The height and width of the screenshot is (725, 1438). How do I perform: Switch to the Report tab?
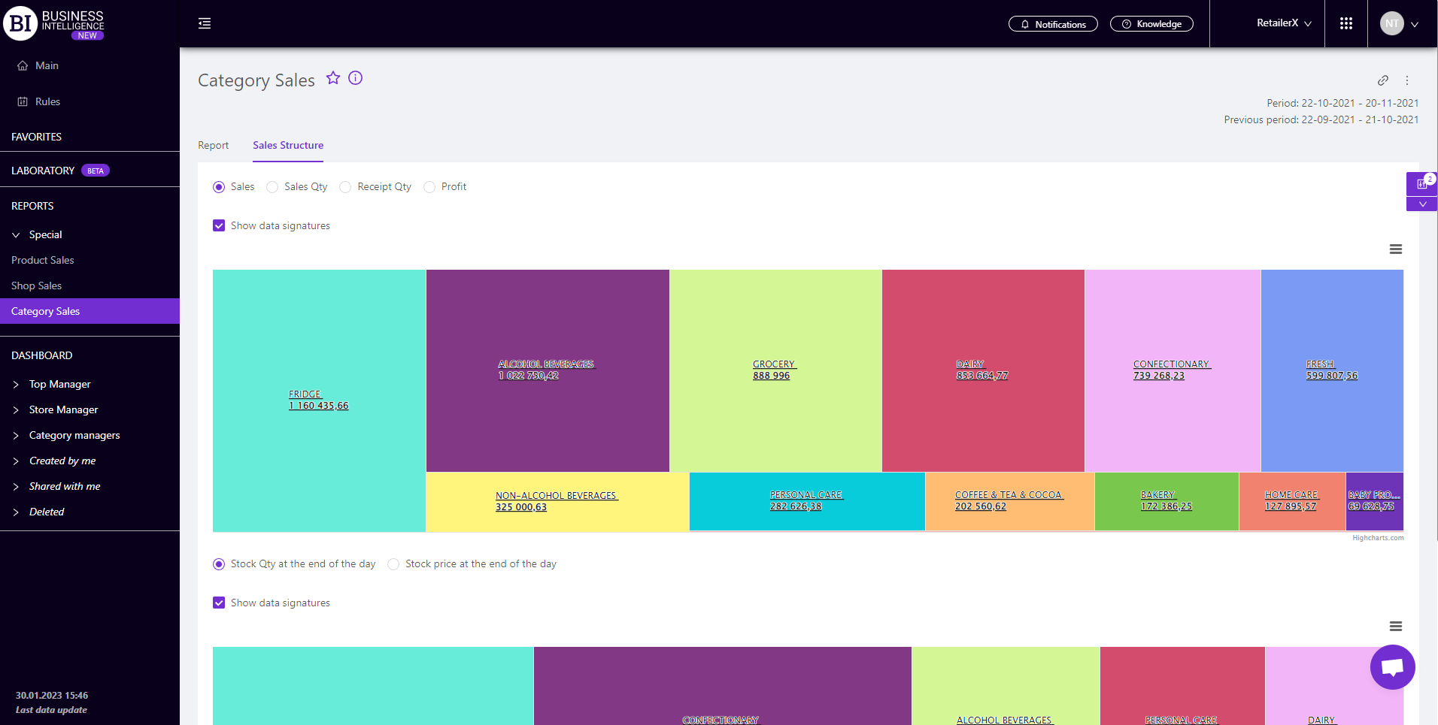tap(213, 146)
